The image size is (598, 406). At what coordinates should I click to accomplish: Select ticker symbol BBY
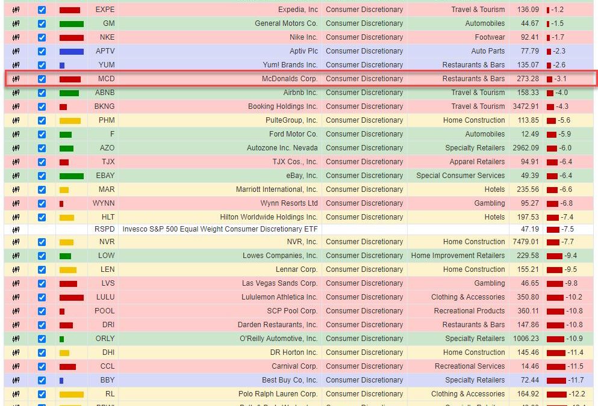[x=108, y=380]
